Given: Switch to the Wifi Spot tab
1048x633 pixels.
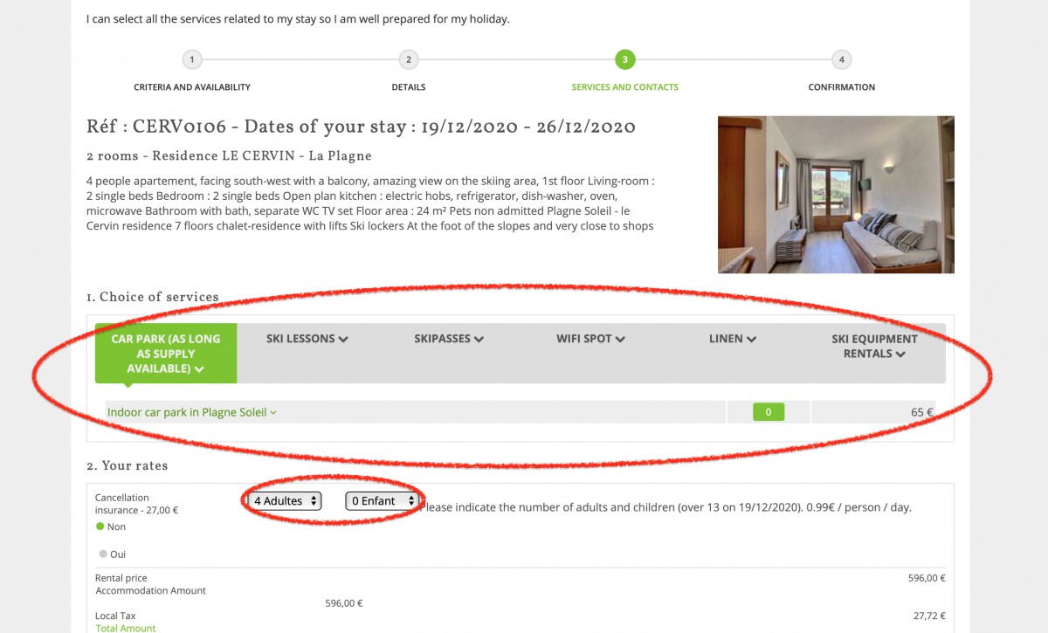Looking at the screenshot, I should point(590,339).
